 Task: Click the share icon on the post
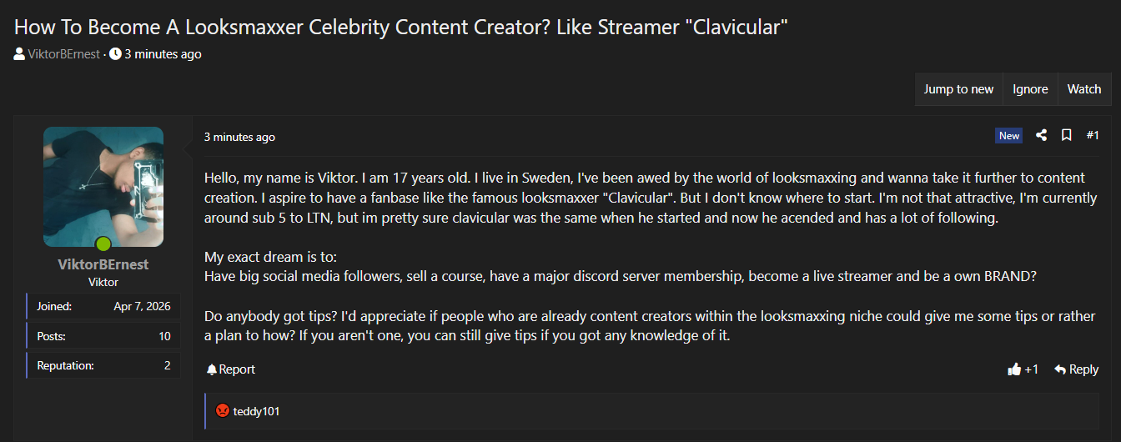coord(1041,136)
